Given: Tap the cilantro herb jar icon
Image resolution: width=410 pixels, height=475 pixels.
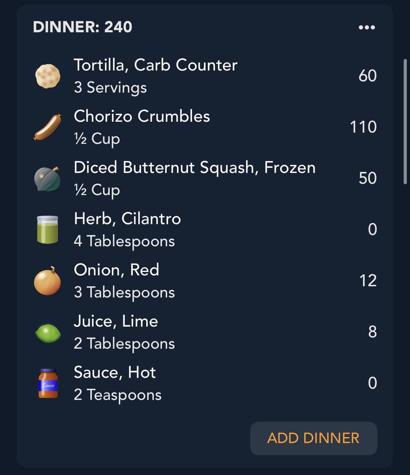Looking at the screenshot, I should click(x=48, y=230).
